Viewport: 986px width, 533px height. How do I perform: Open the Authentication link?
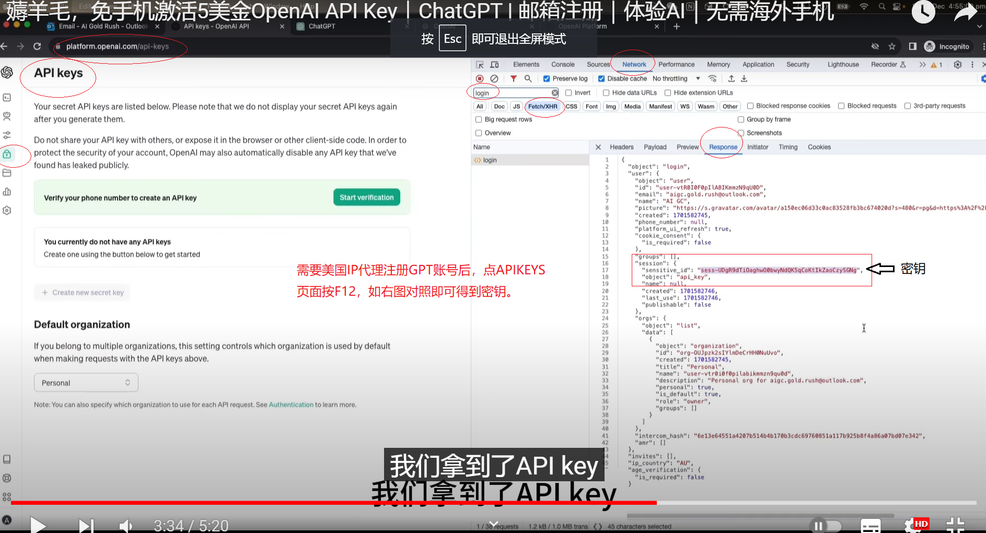tap(291, 405)
